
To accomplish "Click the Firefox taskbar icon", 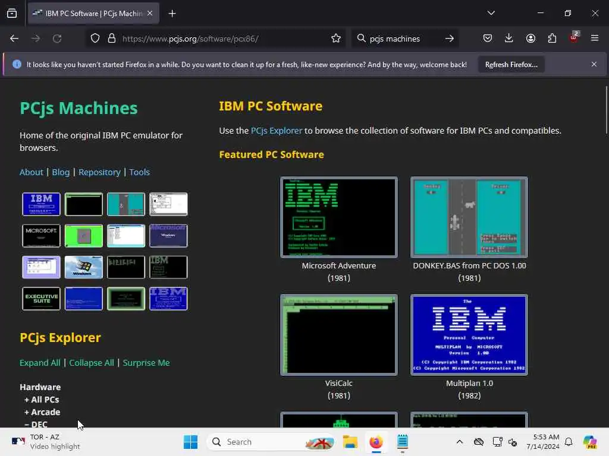I will (x=376, y=442).
